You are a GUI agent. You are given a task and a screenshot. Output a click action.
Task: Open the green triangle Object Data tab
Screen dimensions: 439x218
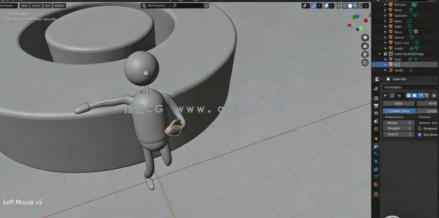point(376,177)
